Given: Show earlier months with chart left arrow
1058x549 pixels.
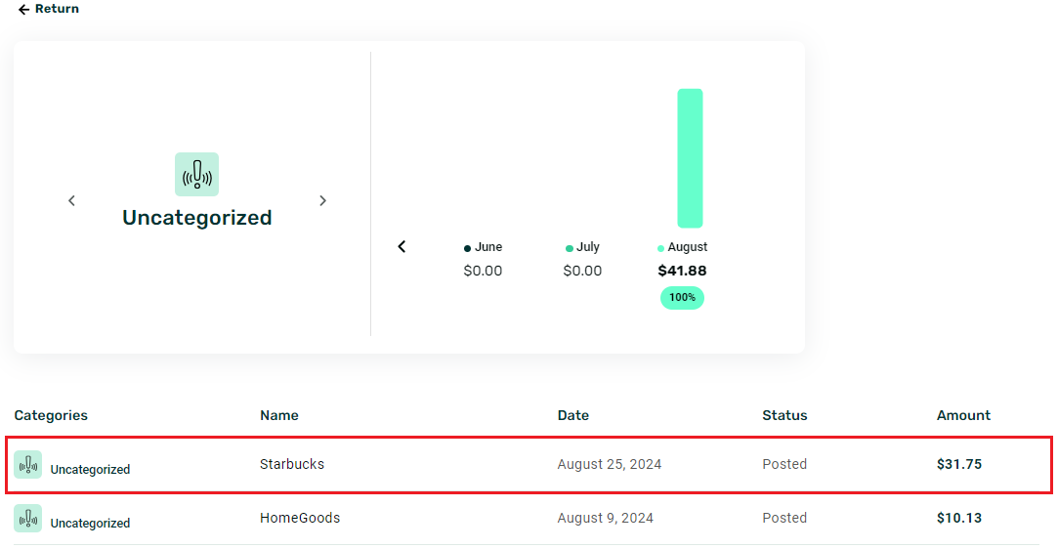Looking at the screenshot, I should click(402, 247).
